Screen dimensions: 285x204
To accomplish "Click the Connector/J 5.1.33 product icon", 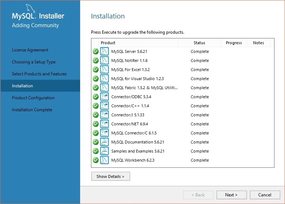I will (104, 115).
